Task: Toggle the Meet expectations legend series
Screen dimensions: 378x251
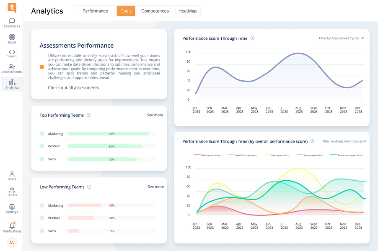Action: pyautogui.click(x=277, y=155)
